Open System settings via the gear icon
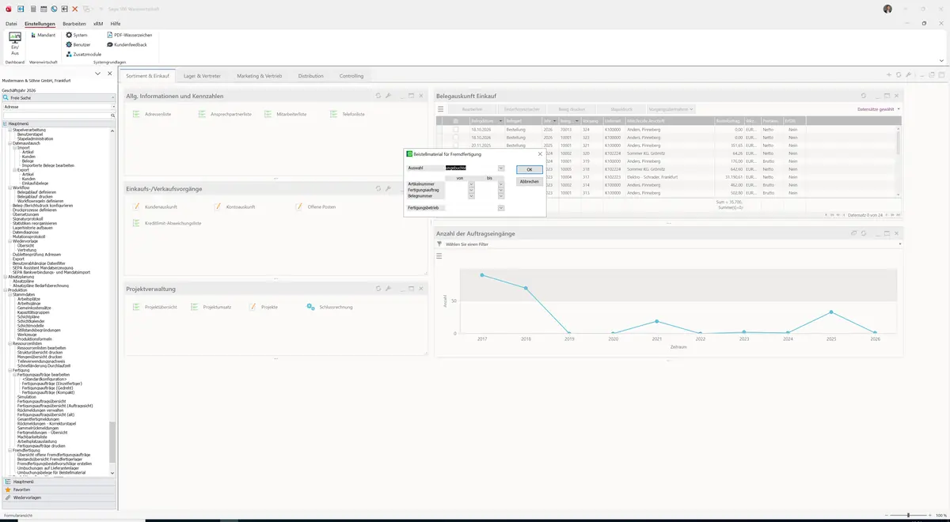The image size is (950, 522). point(77,36)
